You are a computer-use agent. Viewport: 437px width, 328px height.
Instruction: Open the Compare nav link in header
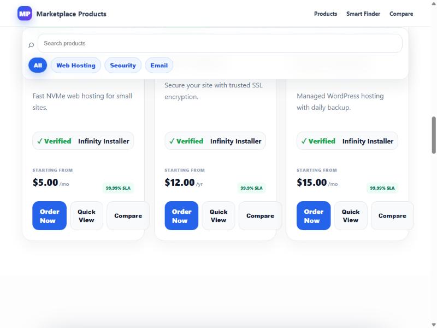coord(401,14)
